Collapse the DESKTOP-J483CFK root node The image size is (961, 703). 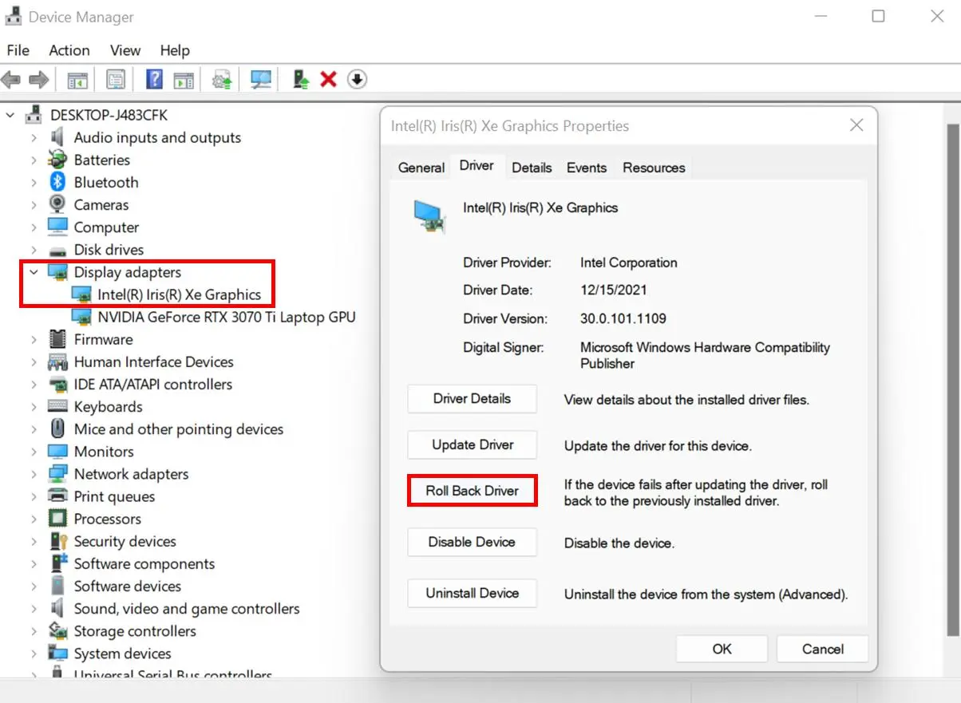[10, 115]
